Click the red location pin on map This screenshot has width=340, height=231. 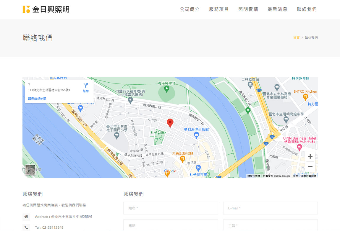(170, 123)
